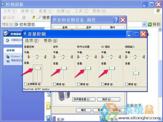Image resolution: width=163 pixels, height=122 pixels.
Task: Click 线路输入 volume slider thumb
Action: coord(136,74)
